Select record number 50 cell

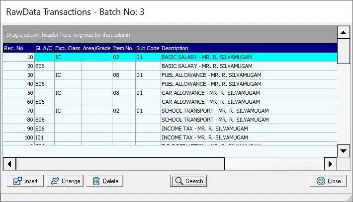click(19, 93)
